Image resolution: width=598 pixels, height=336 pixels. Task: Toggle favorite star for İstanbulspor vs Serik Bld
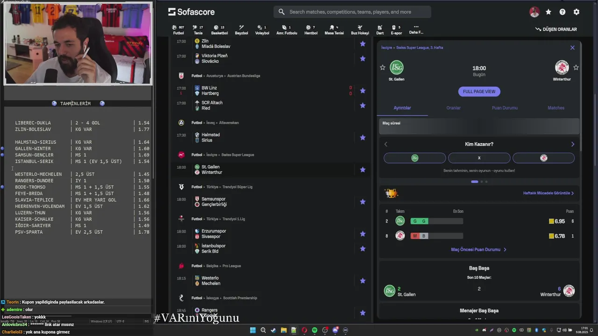pos(363,249)
